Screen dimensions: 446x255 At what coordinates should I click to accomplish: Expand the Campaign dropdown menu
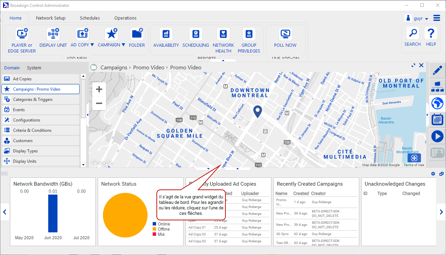(x=123, y=45)
